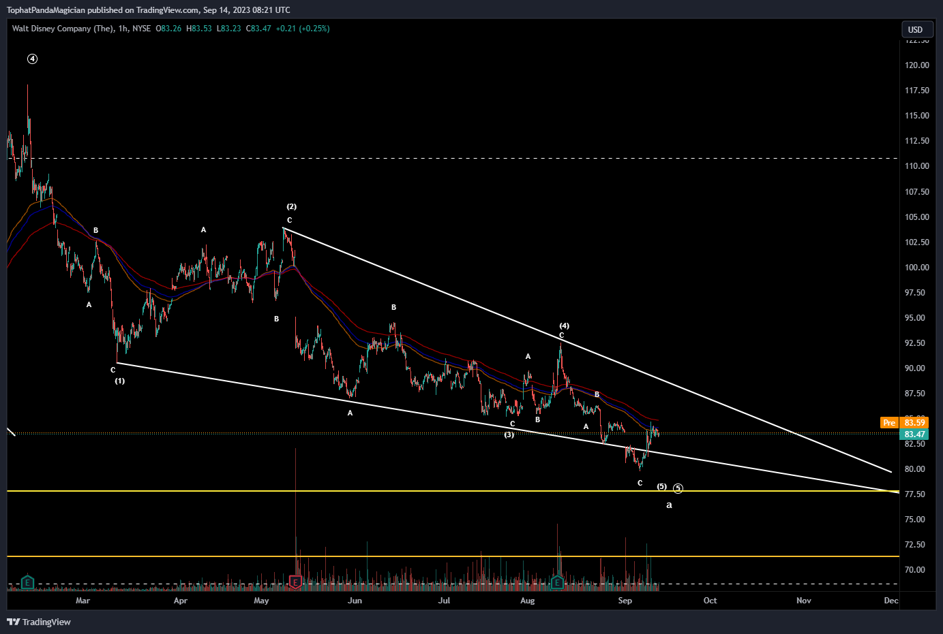Click the 70.00 price axis label
Viewport: 943px width, 634px height.
(x=915, y=570)
